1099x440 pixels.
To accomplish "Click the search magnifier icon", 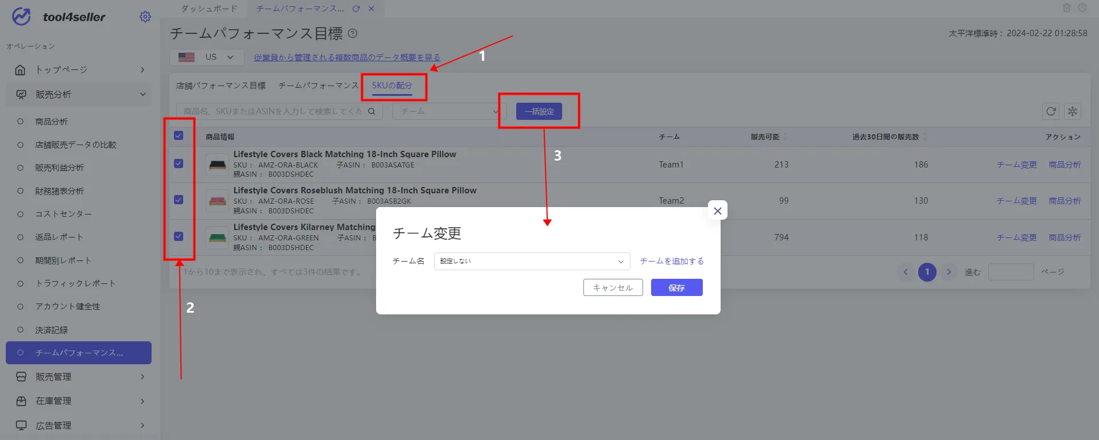I will 372,111.
